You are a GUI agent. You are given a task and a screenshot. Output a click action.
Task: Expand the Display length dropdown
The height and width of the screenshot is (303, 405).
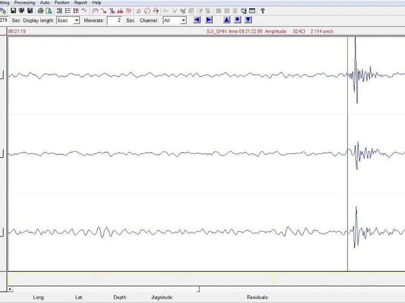pyautogui.click(x=77, y=20)
